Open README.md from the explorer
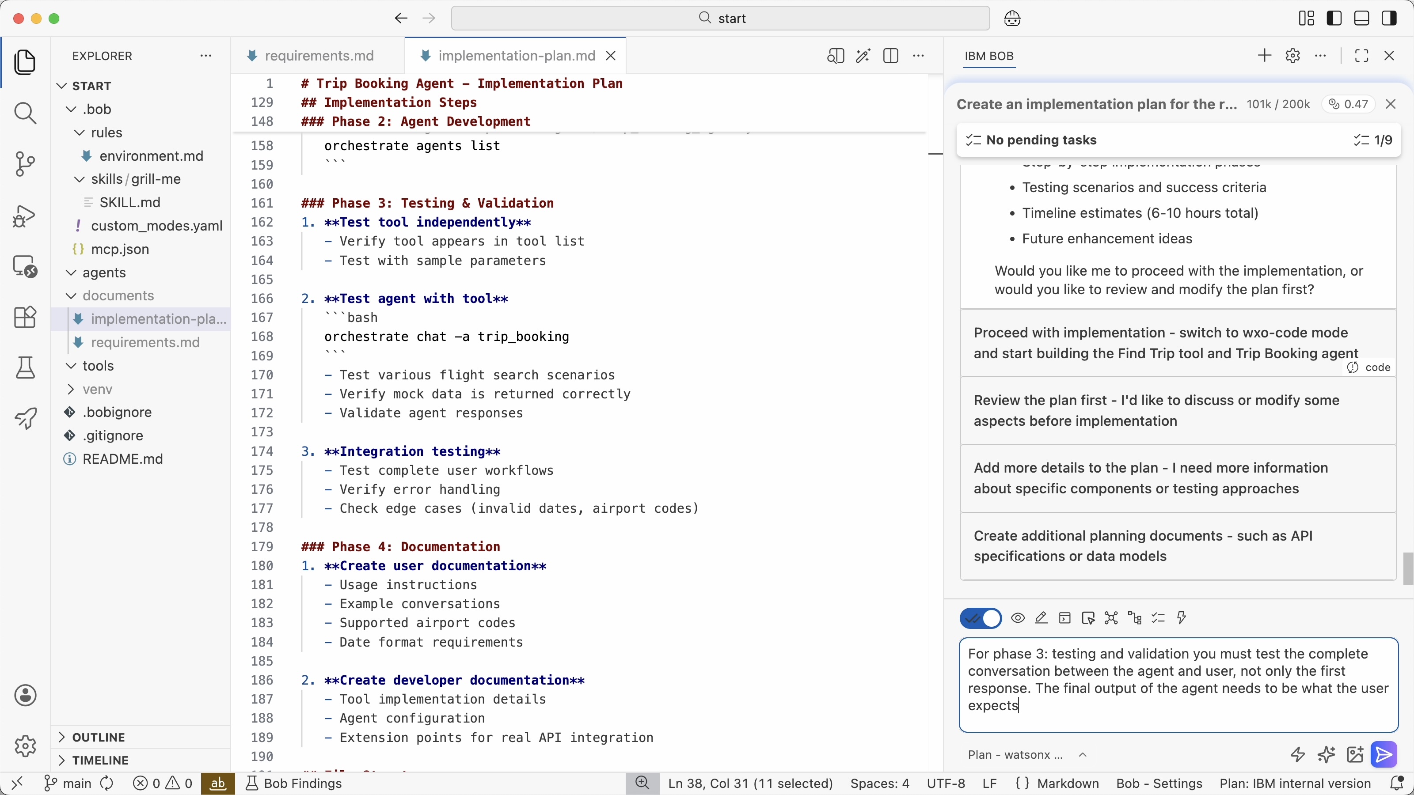 (x=122, y=459)
